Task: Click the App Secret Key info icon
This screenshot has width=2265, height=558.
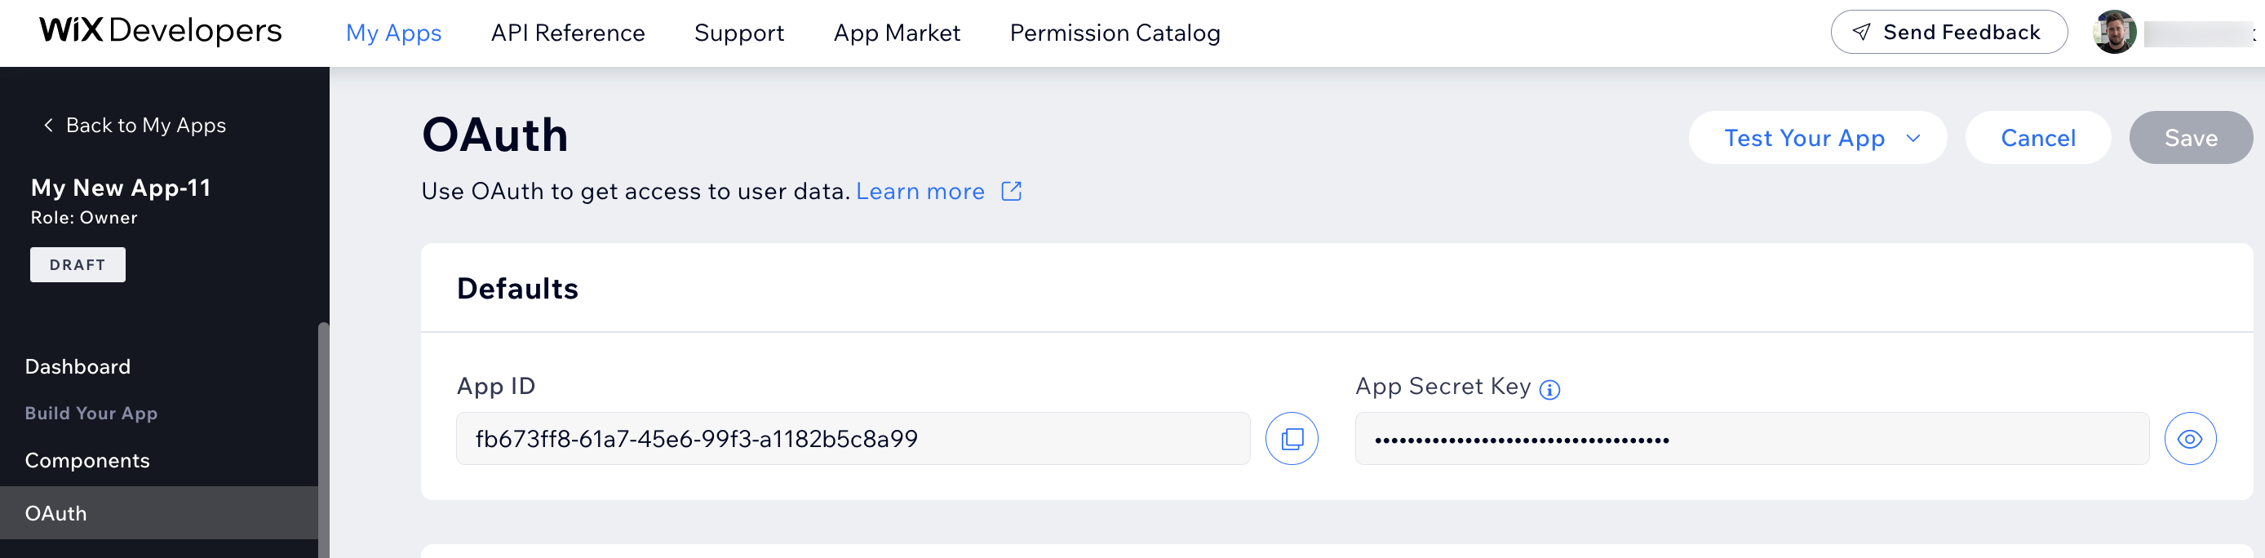Action: [1549, 389]
